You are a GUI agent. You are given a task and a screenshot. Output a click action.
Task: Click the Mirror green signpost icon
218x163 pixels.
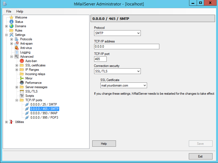(22, 78)
